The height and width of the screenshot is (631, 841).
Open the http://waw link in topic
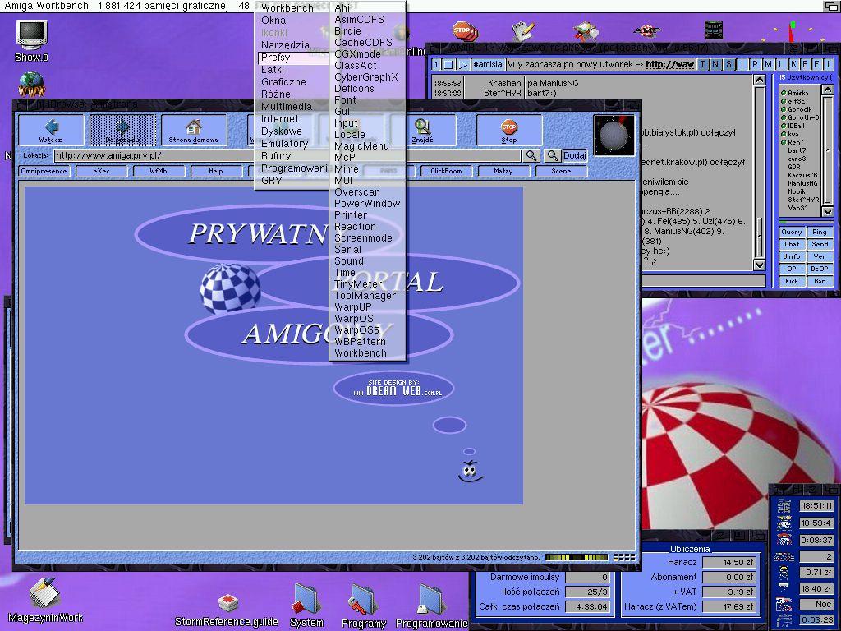pos(669,64)
